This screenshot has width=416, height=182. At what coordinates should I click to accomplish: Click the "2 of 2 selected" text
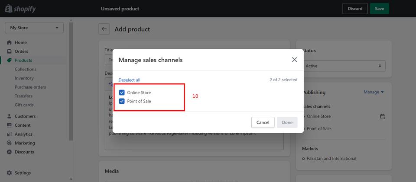pyautogui.click(x=283, y=80)
